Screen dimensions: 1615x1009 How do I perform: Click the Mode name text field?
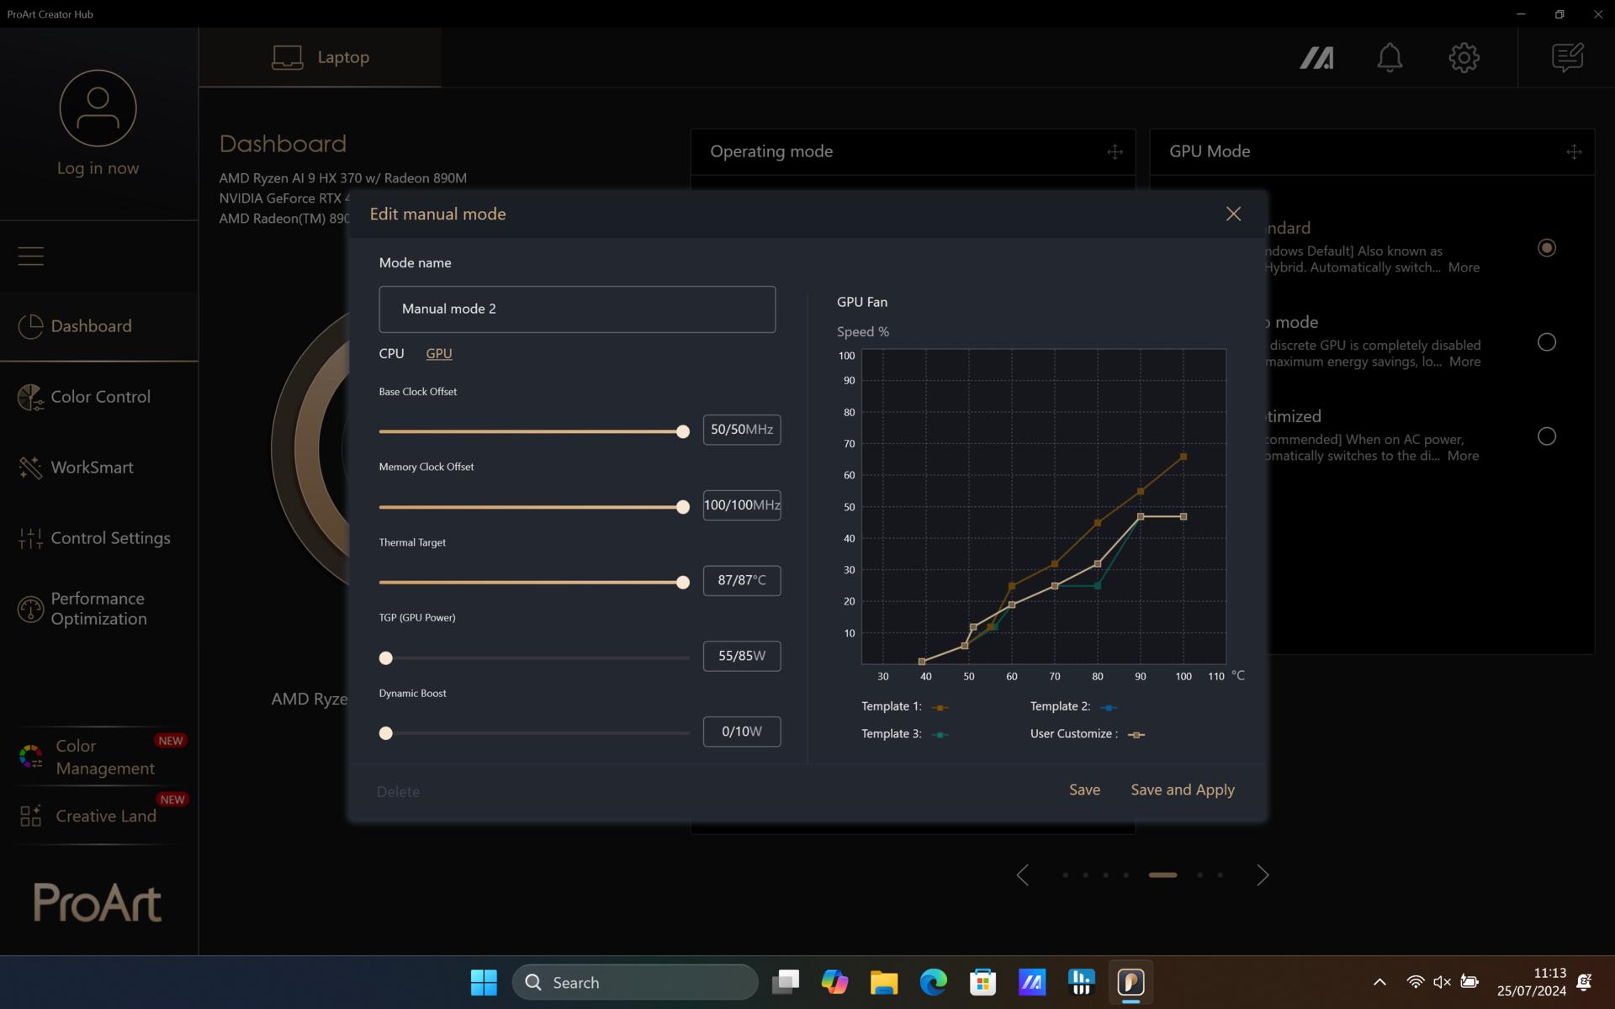(577, 309)
